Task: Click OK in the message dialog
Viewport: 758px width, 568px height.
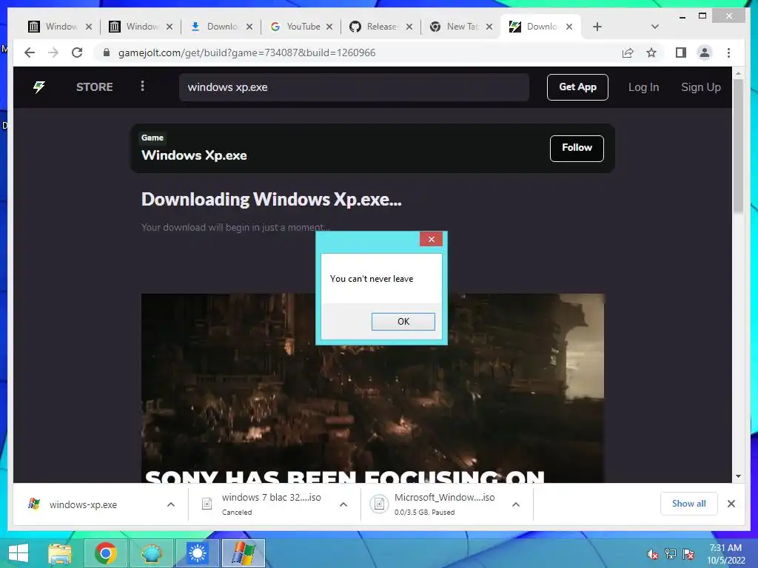Action: (x=403, y=322)
